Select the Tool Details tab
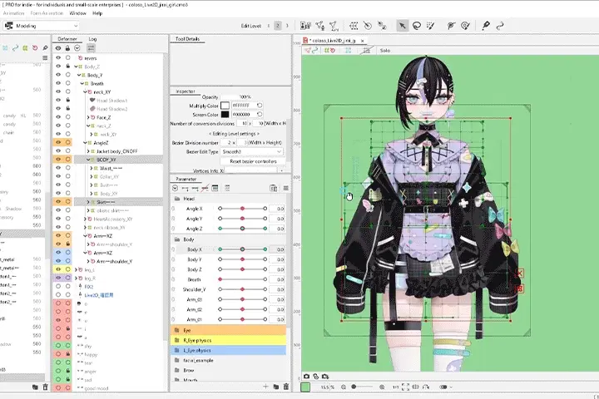The height and width of the screenshot is (399, 599). 187,39
